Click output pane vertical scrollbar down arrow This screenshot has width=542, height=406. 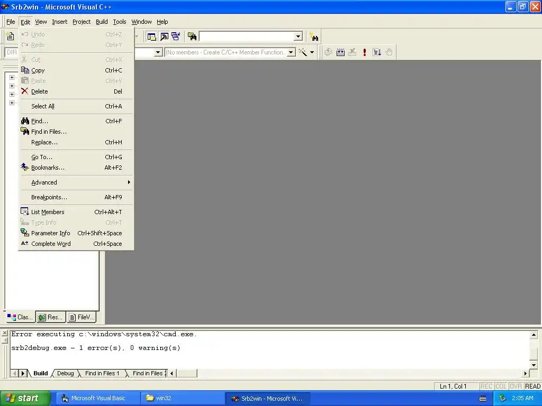click(534, 365)
